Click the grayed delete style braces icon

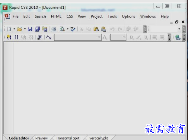click(31, 37)
